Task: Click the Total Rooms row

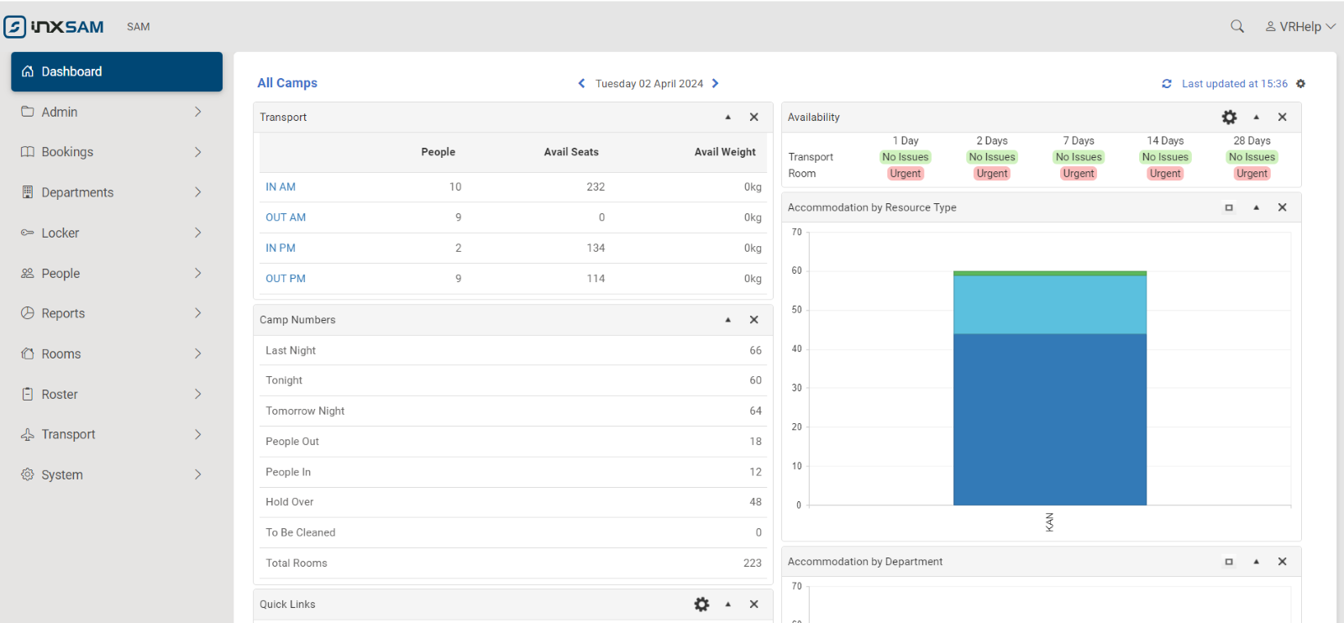Action: point(513,563)
